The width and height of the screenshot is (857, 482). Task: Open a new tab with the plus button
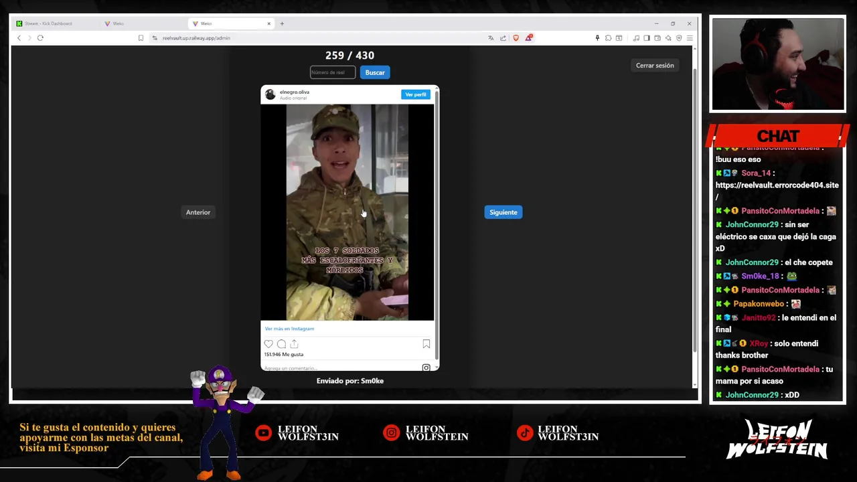point(282,23)
